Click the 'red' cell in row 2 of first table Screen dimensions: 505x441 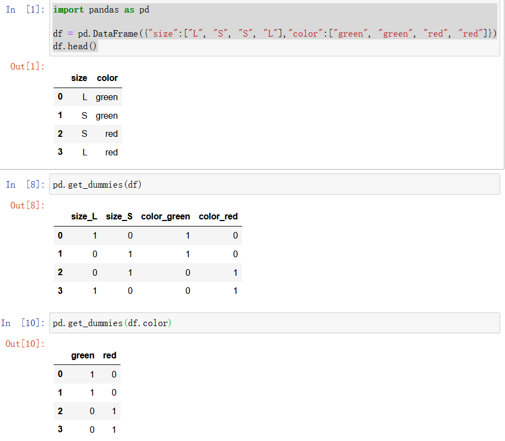point(111,134)
